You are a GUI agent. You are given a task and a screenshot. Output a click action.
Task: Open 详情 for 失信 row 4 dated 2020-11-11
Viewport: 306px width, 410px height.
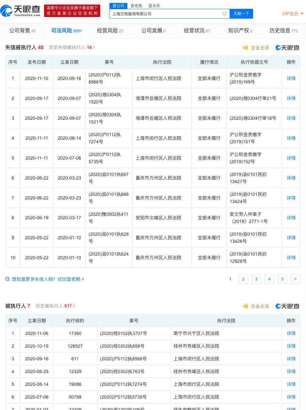pyautogui.click(x=291, y=138)
